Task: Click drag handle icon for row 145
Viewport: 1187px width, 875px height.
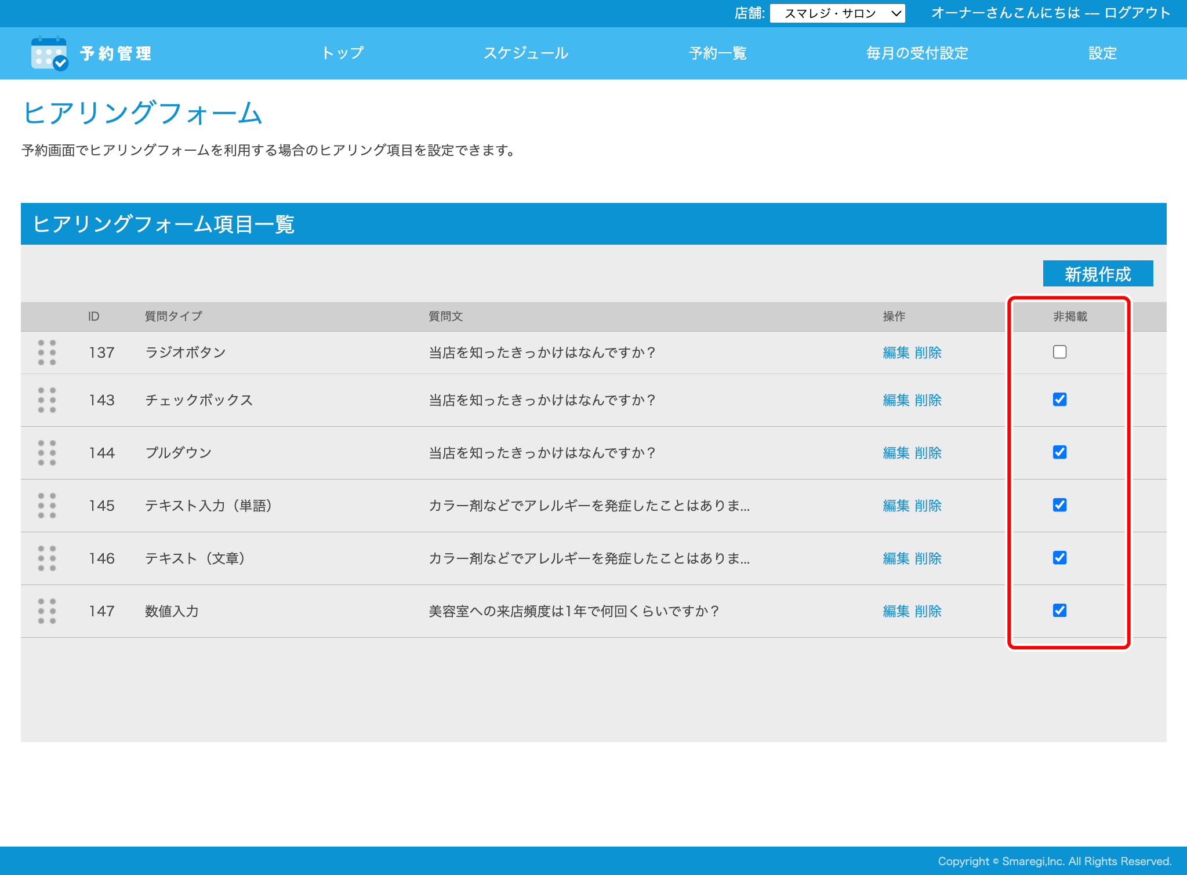Action: [x=47, y=506]
